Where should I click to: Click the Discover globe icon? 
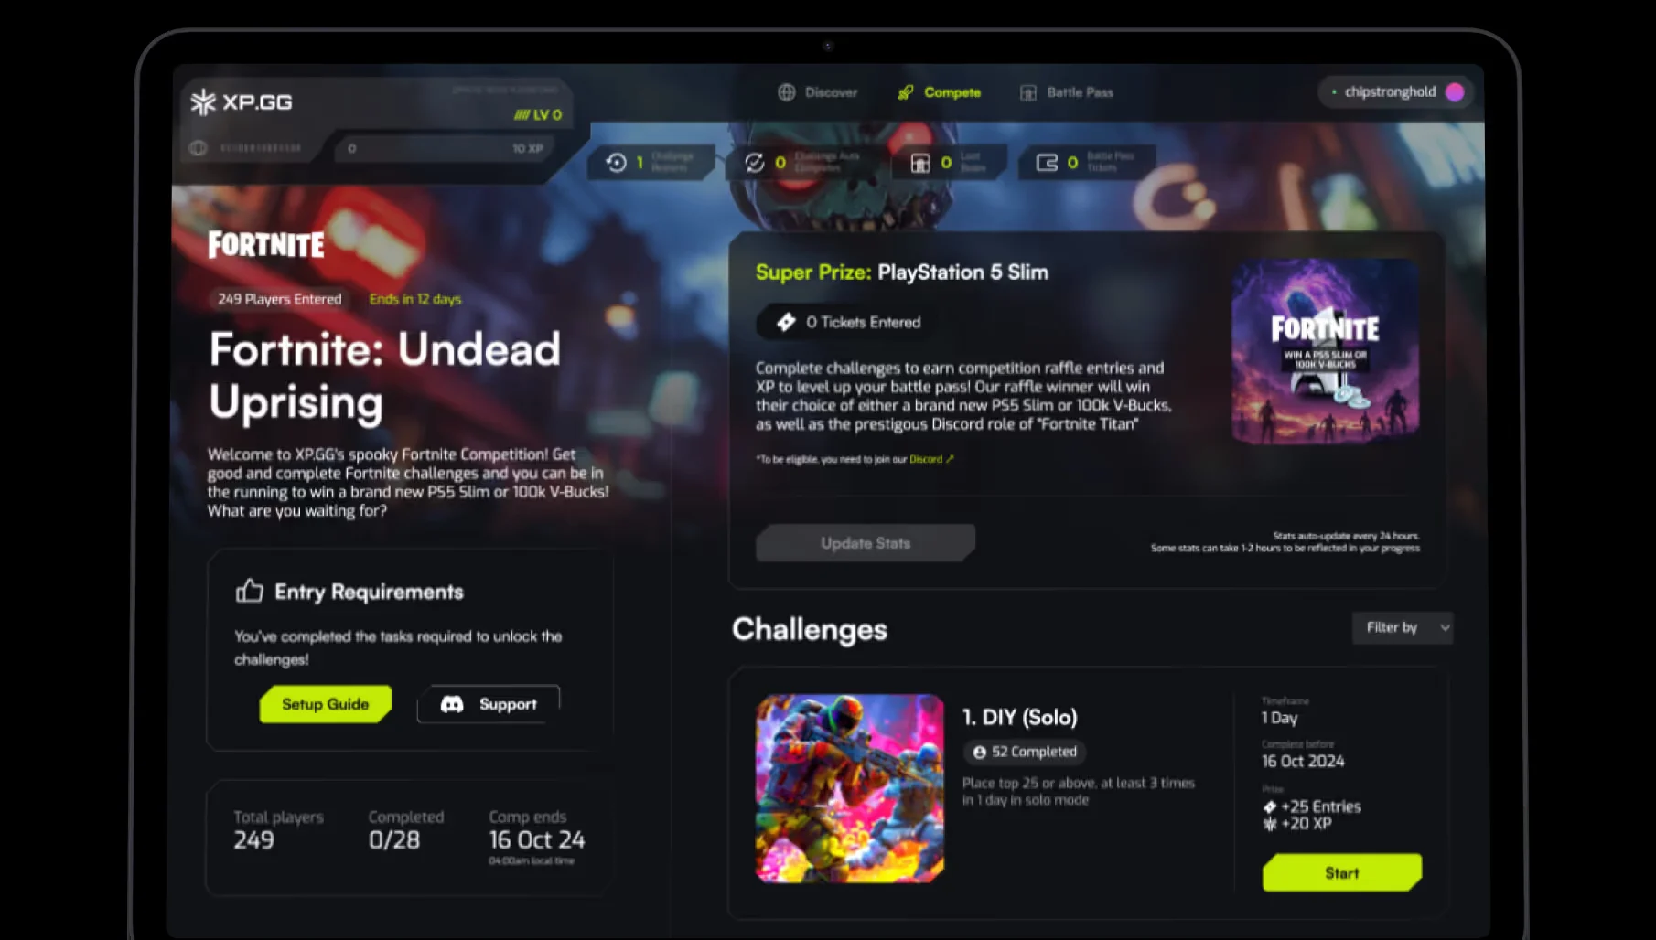pyautogui.click(x=787, y=92)
